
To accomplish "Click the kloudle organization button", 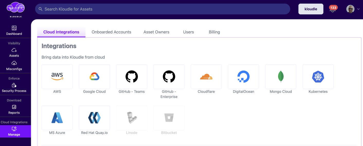I will (x=311, y=9).
